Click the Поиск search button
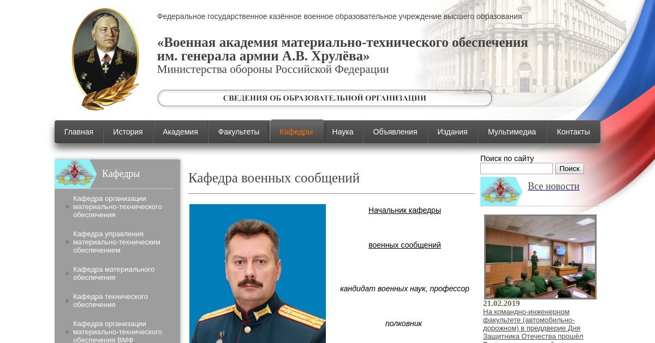The height and width of the screenshot is (343, 655). click(x=569, y=169)
